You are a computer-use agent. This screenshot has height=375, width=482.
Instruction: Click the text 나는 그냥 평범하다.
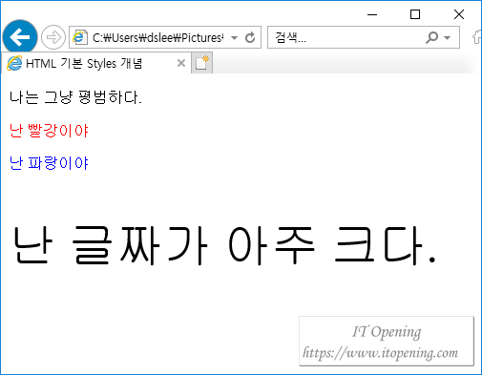(x=75, y=97)
